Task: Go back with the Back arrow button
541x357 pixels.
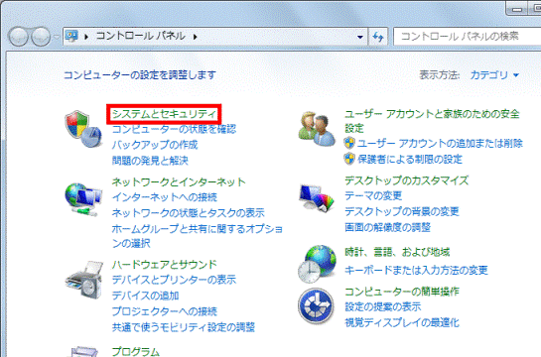Action: tap(18, 37)
